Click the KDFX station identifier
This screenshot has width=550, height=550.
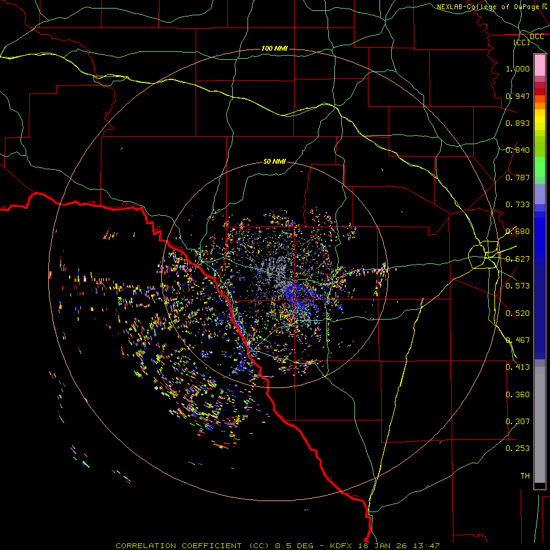coord(342,546)
